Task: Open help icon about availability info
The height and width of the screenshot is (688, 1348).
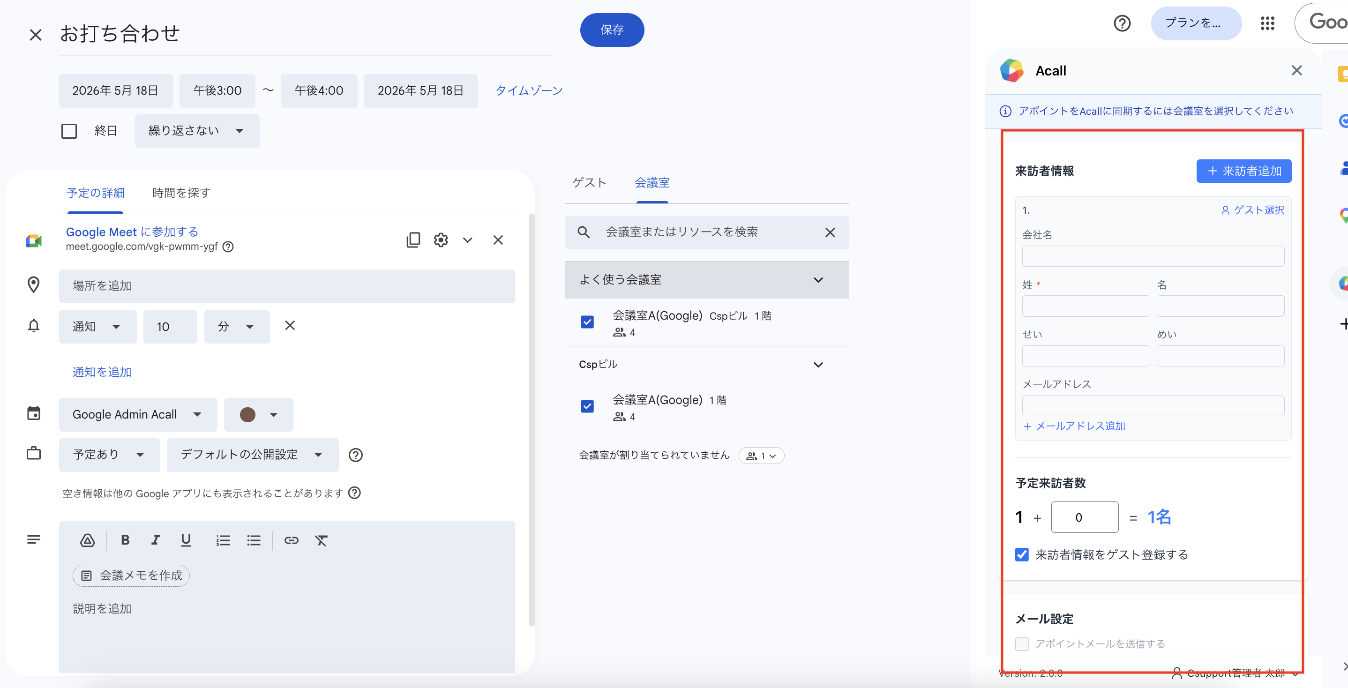Action: coord(355,493)
